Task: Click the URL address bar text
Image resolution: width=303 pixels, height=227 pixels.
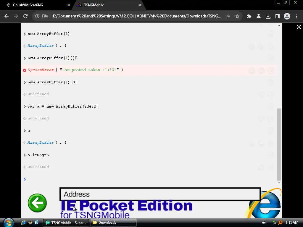Action: [137, 16]
